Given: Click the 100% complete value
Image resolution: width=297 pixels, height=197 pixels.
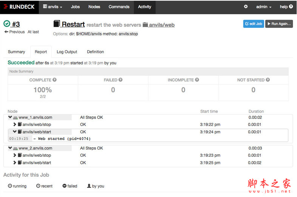Looking at the screenshot, I should coord(43,90).
